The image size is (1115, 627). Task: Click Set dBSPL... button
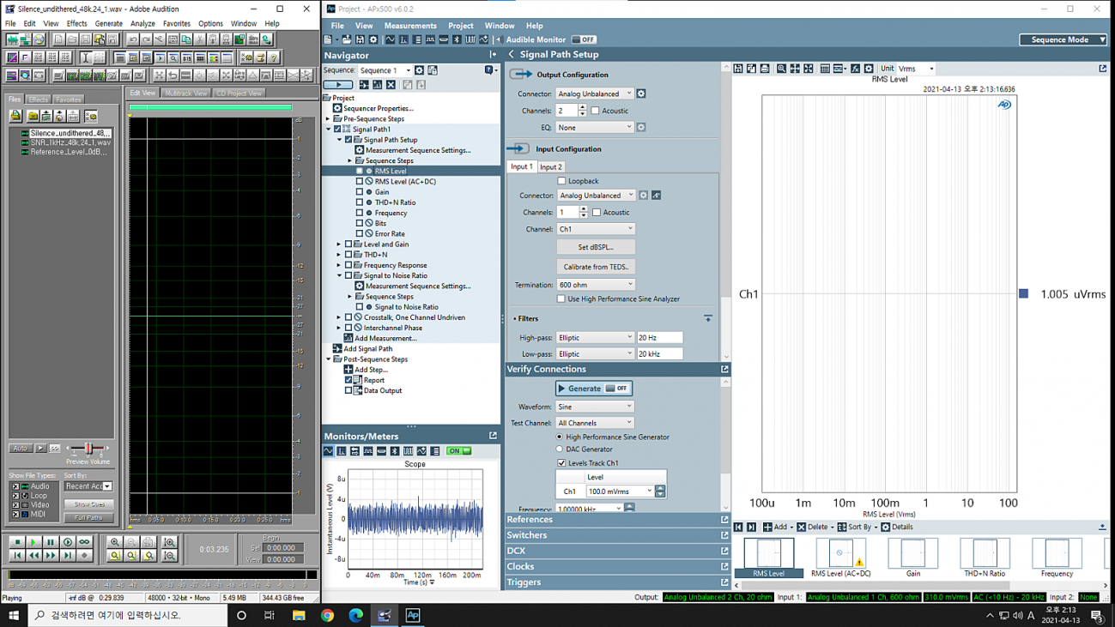click(596, 247)
